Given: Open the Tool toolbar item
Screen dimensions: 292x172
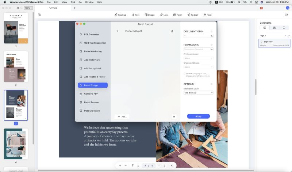Looking at the screenshot, I should 207,15.
